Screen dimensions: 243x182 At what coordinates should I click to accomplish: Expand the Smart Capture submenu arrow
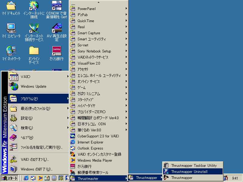click(x=126, y=33)
